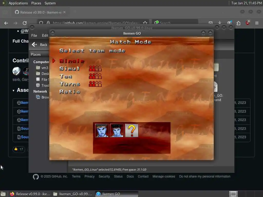Screen dimensions: 263x197
Task: Click thumbs up reaction with 17
Action: click(18, 149)
